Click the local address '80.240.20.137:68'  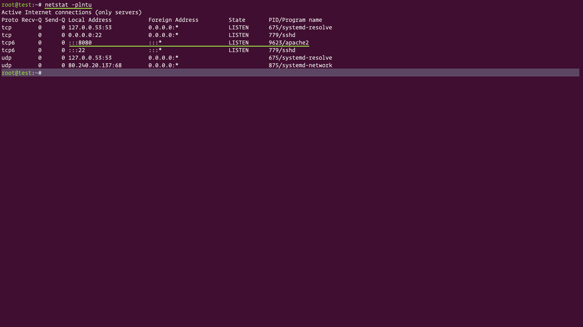click(95, 65)
